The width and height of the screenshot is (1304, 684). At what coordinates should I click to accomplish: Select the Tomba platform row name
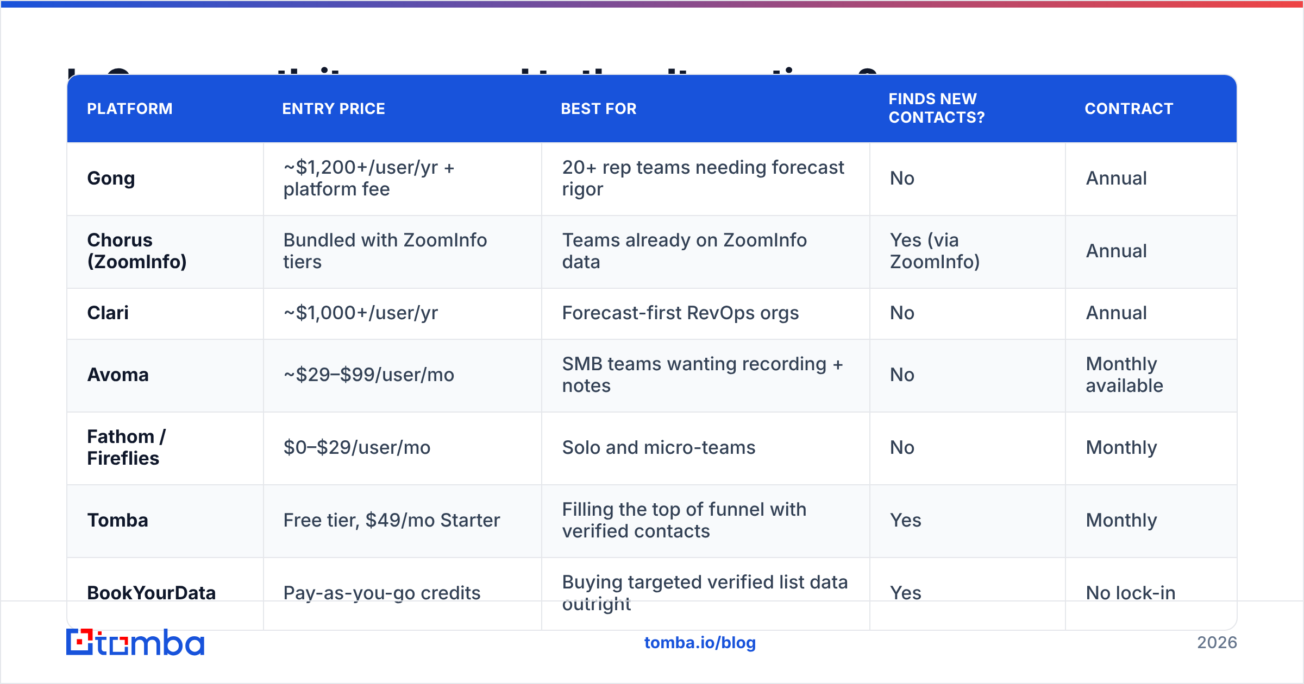[x=117, y=520]
